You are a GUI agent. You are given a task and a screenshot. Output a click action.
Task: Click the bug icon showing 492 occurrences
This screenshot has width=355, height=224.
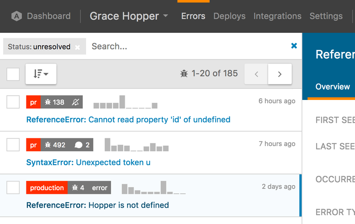click(48, 145)
